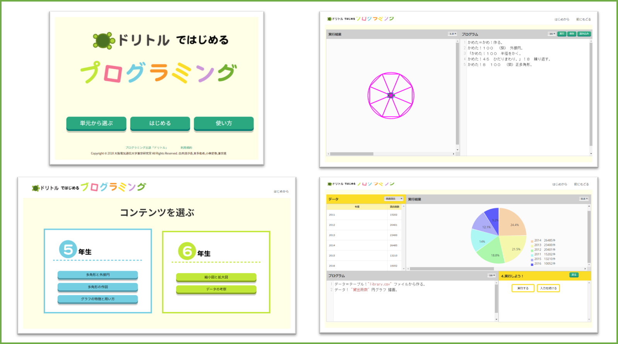This screenshot has width=618, height=344.
Task: Click the green 読み込み load button
Action: tap(584, 34)
